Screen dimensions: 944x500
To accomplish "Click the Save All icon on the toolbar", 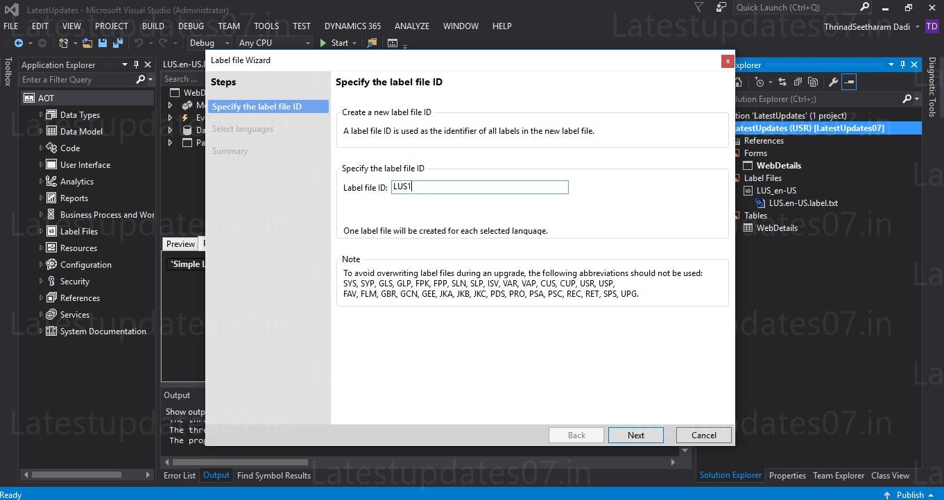I will [x=118, y=43].
